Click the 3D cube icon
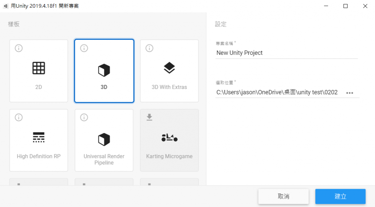The width and height of the screenshot is (375, 207). coord(104,70)
